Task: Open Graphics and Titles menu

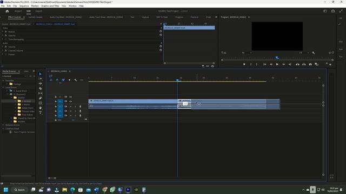Action: click(x=50, y=6)
